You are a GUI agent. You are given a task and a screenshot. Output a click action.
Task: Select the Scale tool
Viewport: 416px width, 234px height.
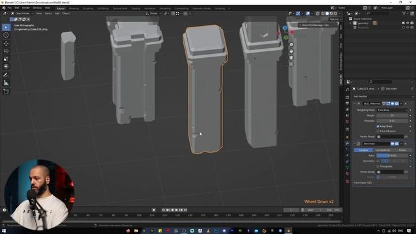coord(6,59)
